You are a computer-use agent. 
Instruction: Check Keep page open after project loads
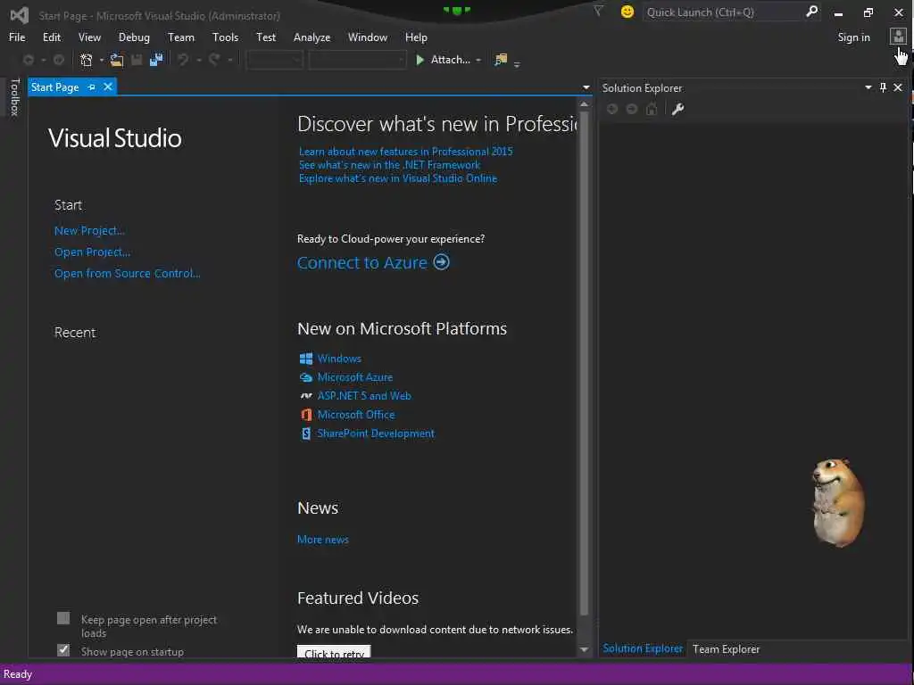click(63, 618)
